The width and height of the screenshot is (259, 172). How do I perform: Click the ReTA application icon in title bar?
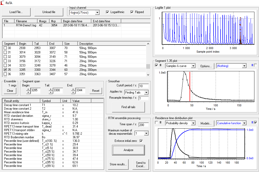coord(2,3)
